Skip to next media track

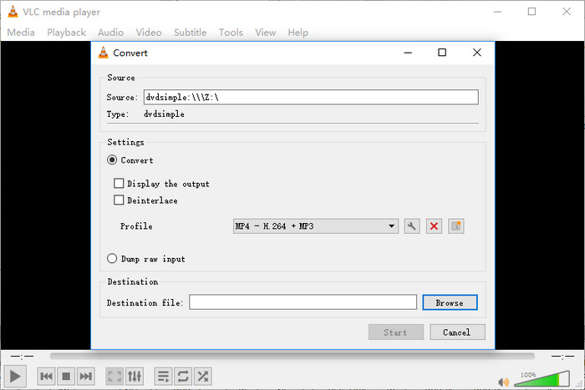coord(85,376)
